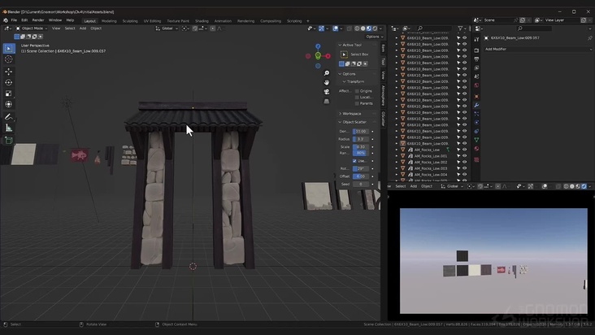Hide AM_Rocks_Low.003 with its eye icon
The height and width of the screenshot is (335, 595).
464,168
